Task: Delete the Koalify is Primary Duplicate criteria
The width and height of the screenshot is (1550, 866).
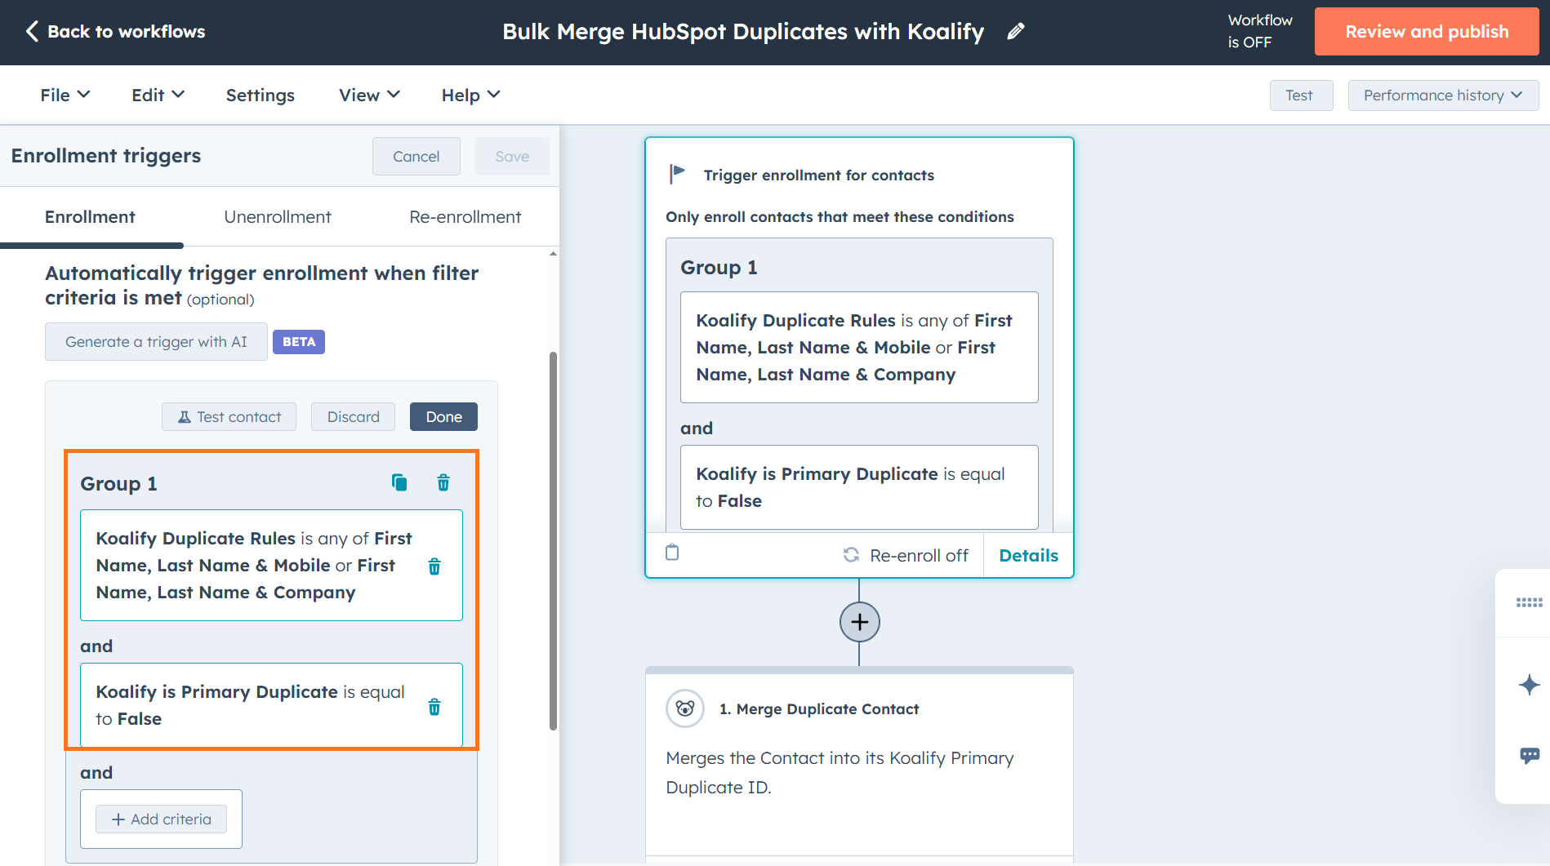Action: (x=434, y=706)
